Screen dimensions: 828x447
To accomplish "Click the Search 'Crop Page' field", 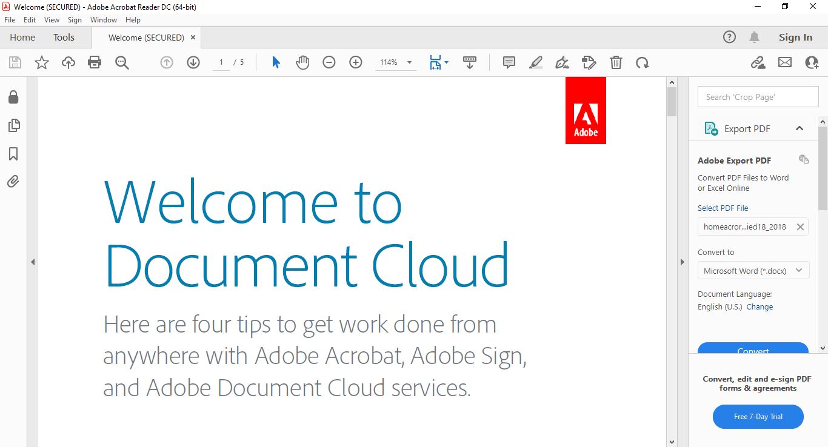I will click(x=758, y=97).
